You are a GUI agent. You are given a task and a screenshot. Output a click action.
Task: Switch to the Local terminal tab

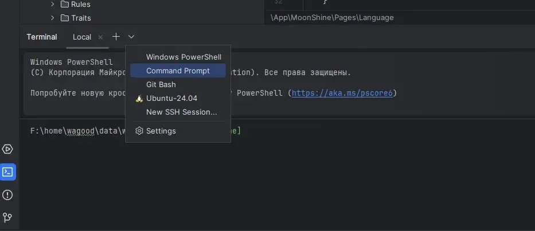[x=82, y=37]
